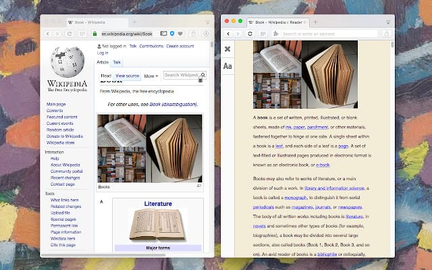Open the parchment link in reader view
The image size is (432, 270).
click(318, 126)
